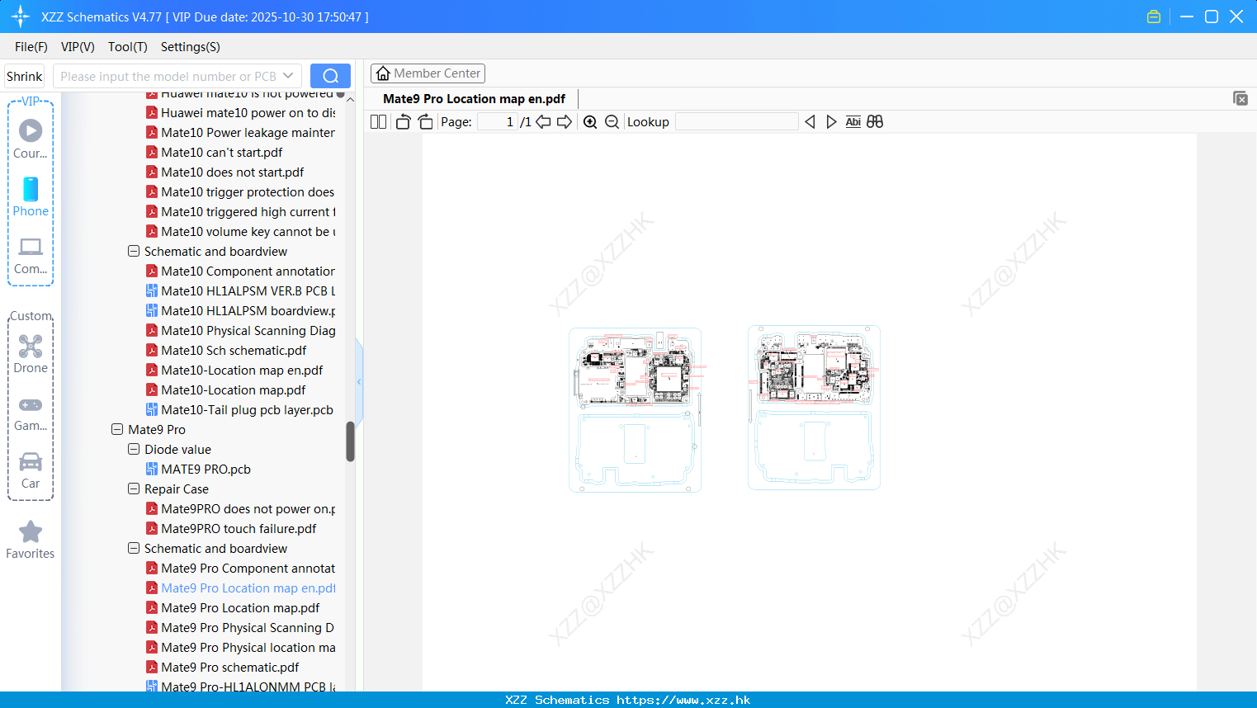Click the tree vertical scrollbar thumb

coord(350,441)
